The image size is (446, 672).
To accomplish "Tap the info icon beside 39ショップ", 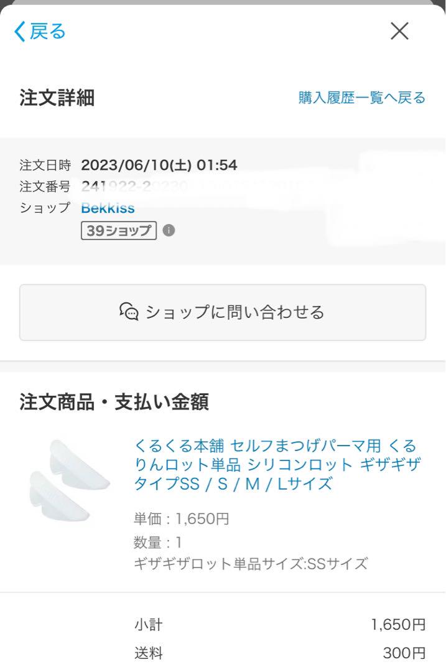I will point(169,230).
